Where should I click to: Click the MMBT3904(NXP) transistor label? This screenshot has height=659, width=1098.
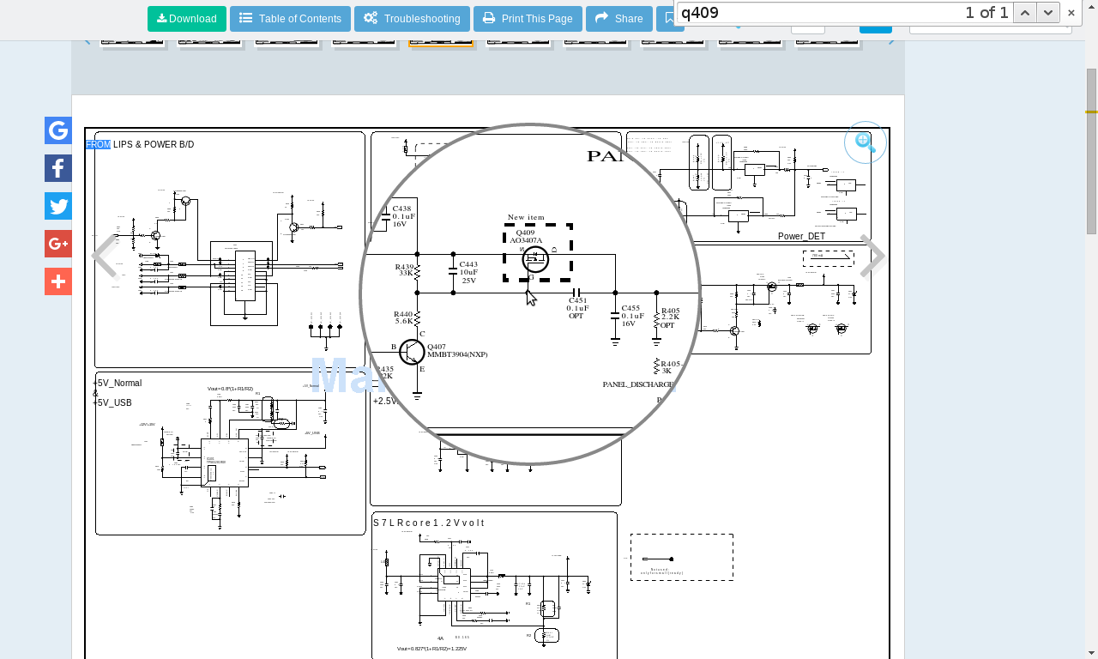(457, 354)
